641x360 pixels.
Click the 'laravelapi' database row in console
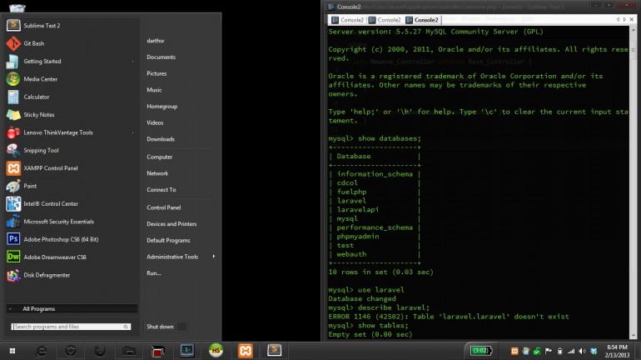[358, 209]
